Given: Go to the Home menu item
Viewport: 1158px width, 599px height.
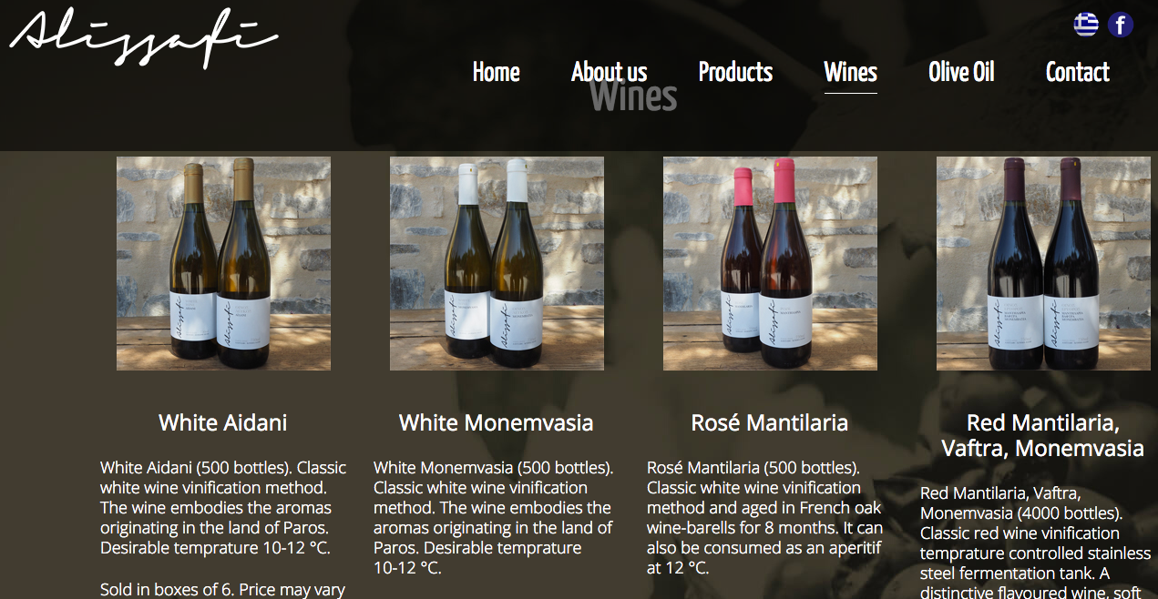Looking at the screenshot, I should tap(497, 73).
